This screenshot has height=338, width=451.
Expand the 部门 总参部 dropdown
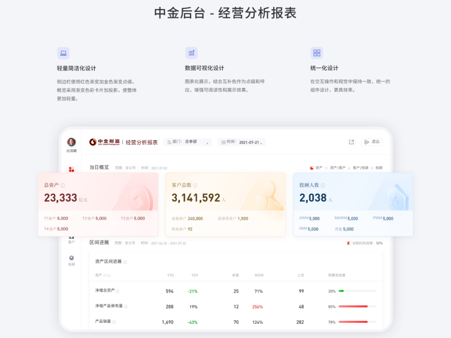(188, 142)
